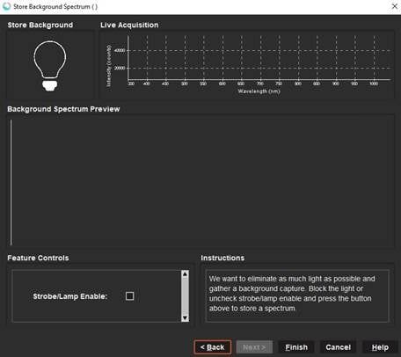Click the disabled Next button

pyautogui.click(x=254, y=347)
